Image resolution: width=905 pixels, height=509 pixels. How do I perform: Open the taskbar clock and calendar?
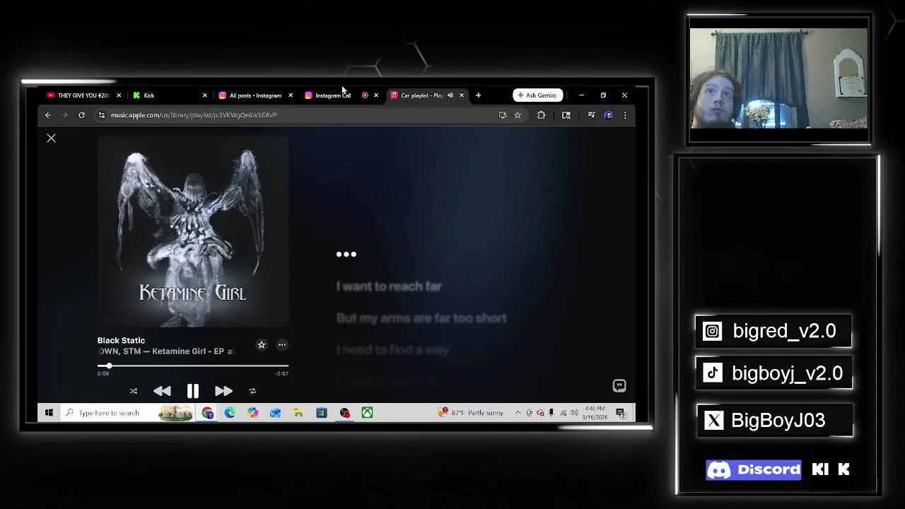pyautogui.click(x=595, y=413)
